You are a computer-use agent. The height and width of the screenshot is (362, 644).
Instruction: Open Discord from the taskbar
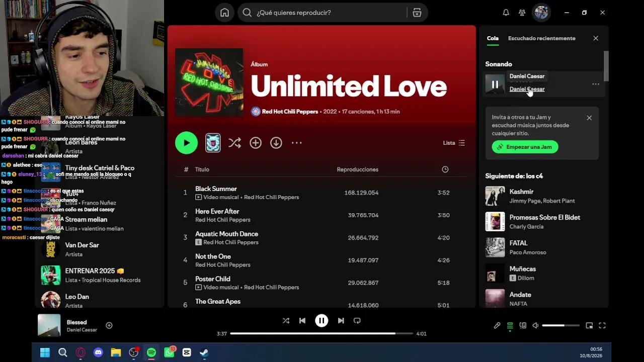[98, 352]
